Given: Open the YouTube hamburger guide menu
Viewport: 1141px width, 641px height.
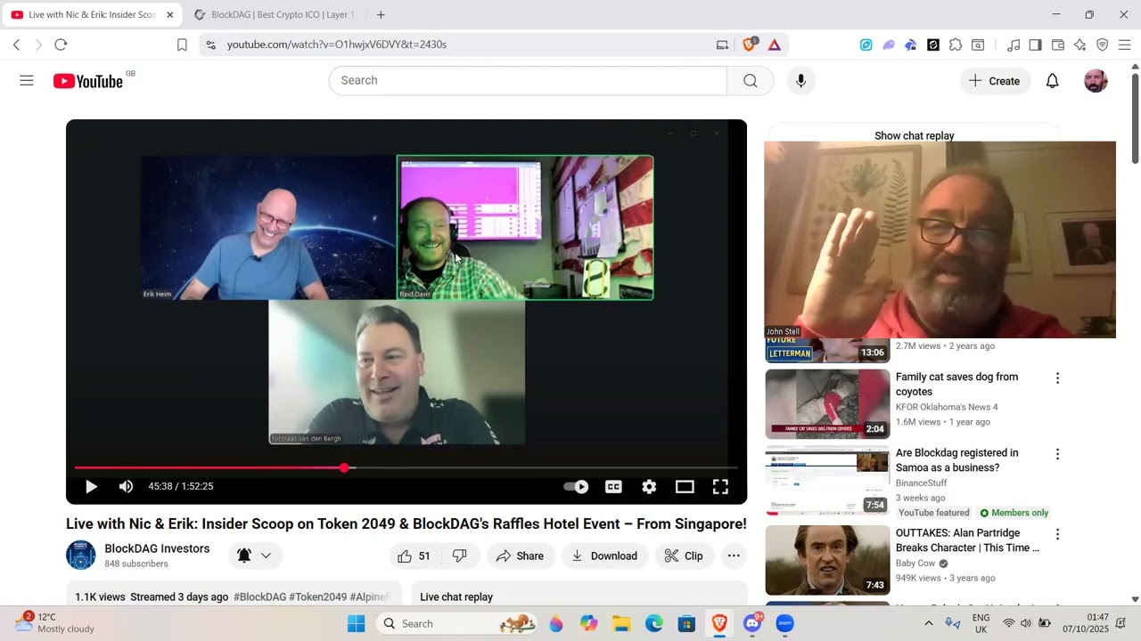Looking at the screenshot, I should click(x=27, y=81).
